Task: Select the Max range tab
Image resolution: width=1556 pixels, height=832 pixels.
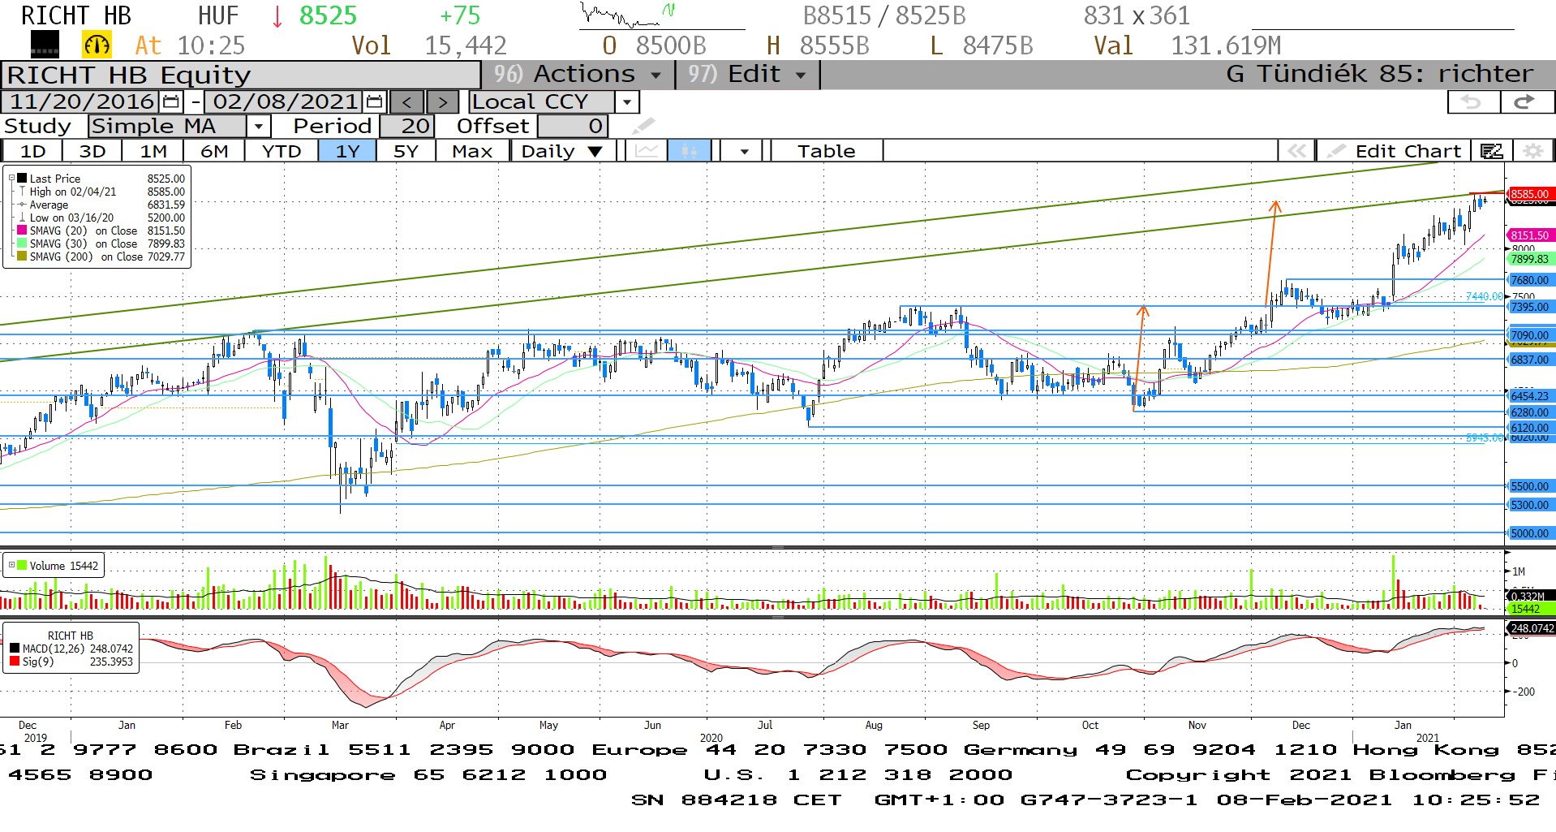Action: click(472, 151)
